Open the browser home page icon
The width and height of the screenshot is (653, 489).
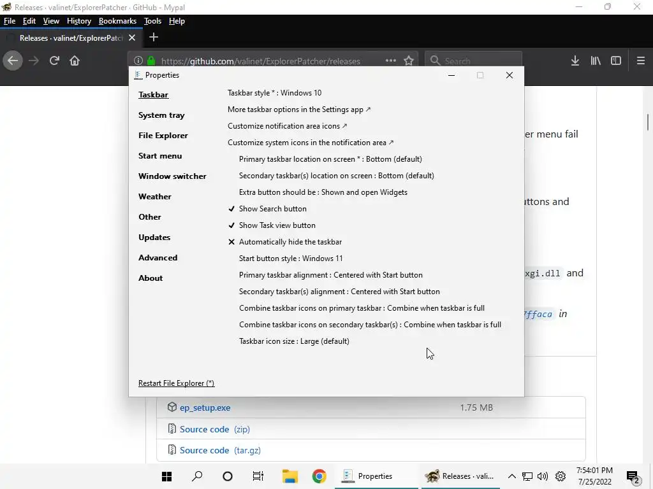tap(75, 60)
